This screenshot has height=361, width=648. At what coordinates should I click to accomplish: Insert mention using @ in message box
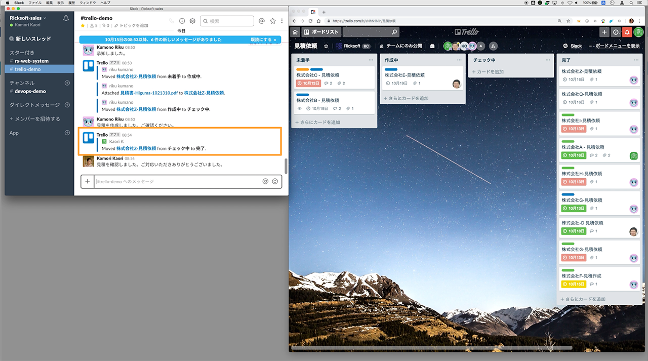[265, 181]
